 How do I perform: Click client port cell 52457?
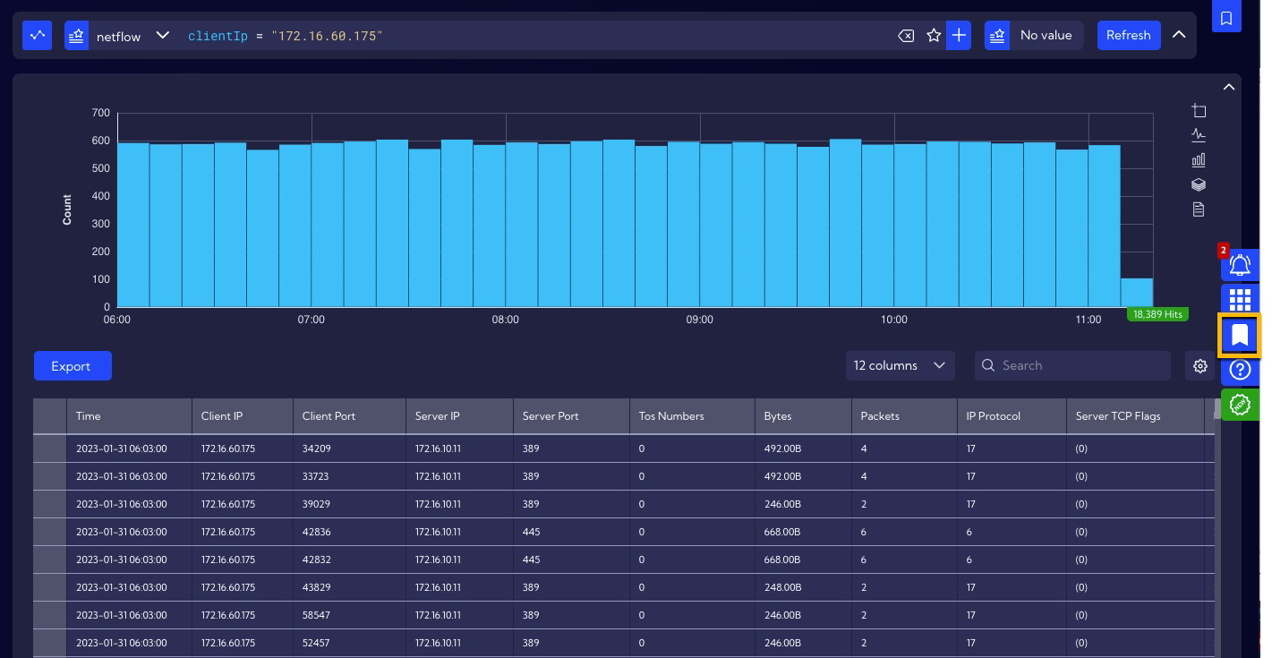tap(350, 643)
